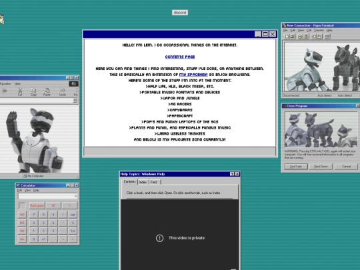
Task: Open the Contents Page link
Action: click(180, 57)
